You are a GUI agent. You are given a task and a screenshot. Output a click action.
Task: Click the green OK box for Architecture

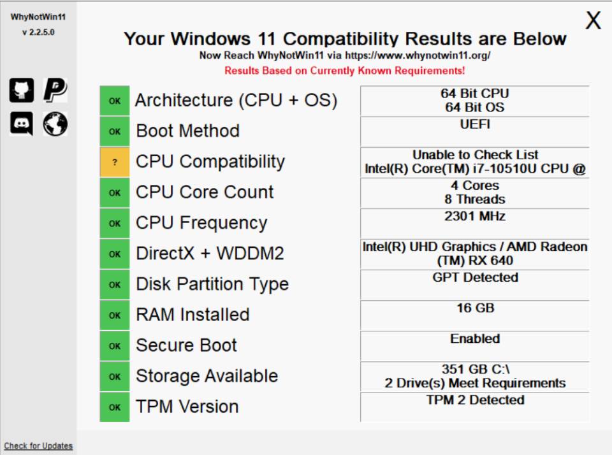click(x=114, y=101)
